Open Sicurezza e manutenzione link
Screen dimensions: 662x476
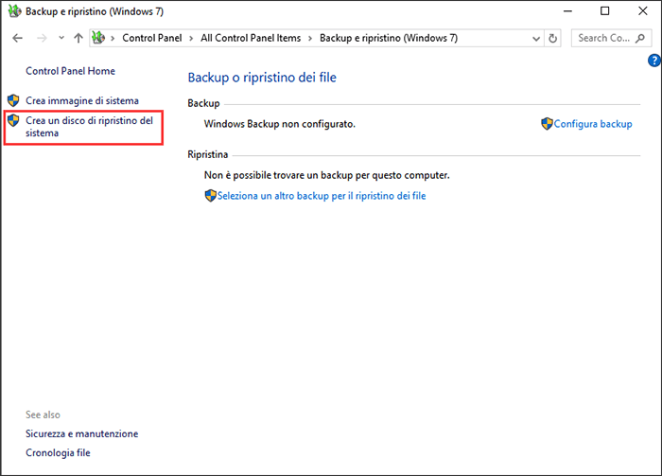pyautogui.click(x=82, y=433)
